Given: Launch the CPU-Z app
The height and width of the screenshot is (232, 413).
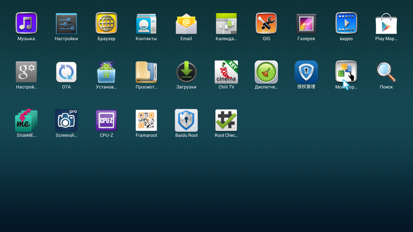Looking at the screenshot, I should tap(106, 121).
